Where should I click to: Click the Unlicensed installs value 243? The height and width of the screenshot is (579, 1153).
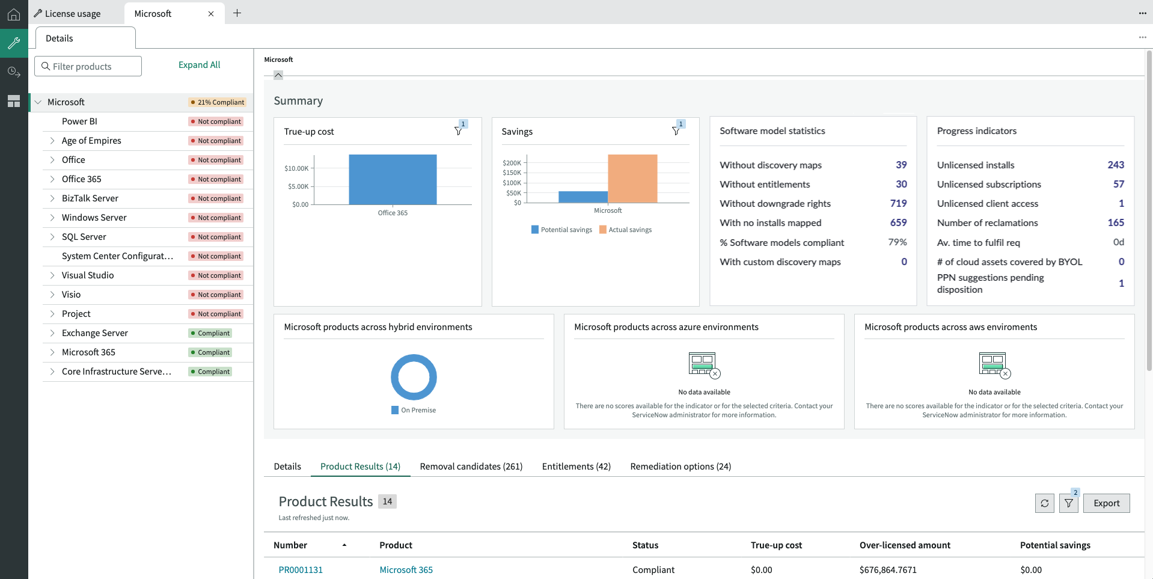click(x=1116, y=165)
